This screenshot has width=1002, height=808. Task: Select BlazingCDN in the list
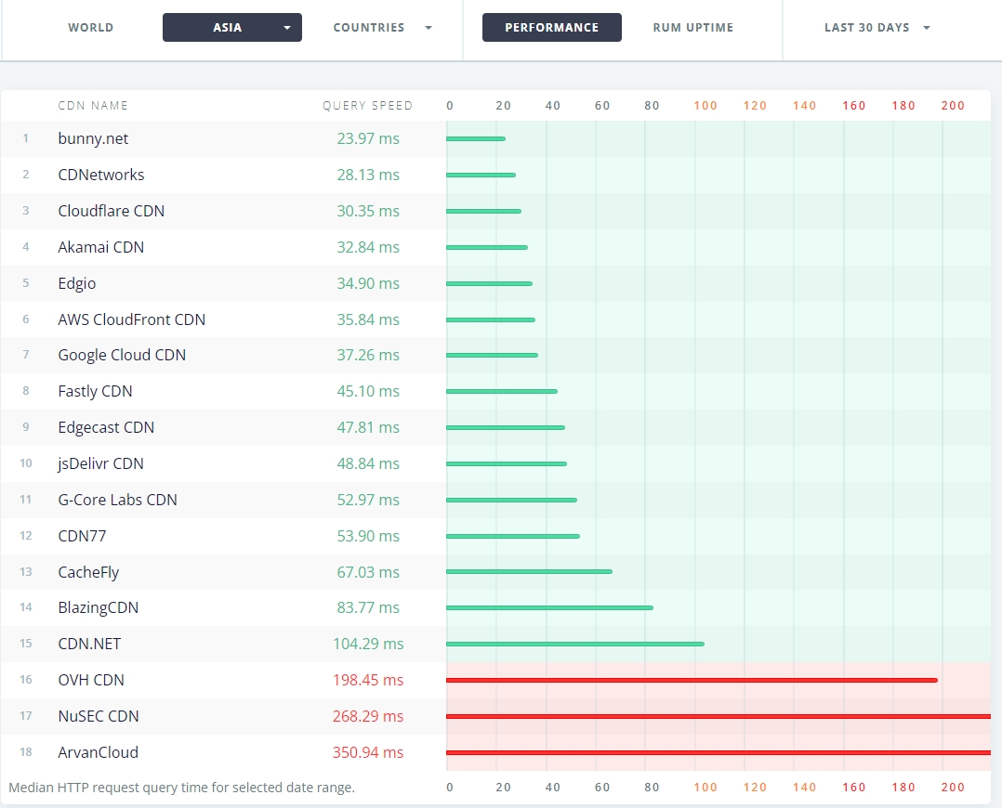pyautogui.click(x=99, y=607)
